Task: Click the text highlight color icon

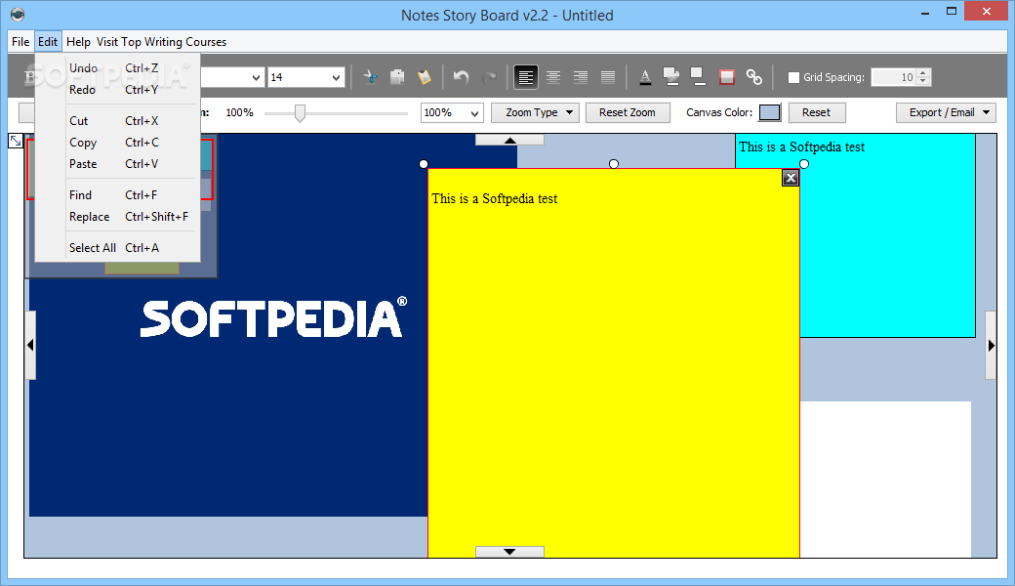Action: [x=671, y=77]
